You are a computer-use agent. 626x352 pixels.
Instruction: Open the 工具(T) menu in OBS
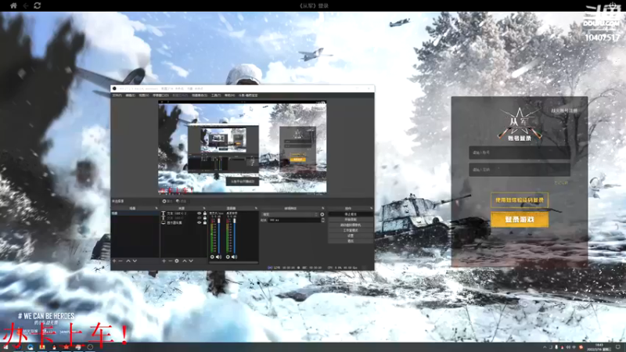216,95
